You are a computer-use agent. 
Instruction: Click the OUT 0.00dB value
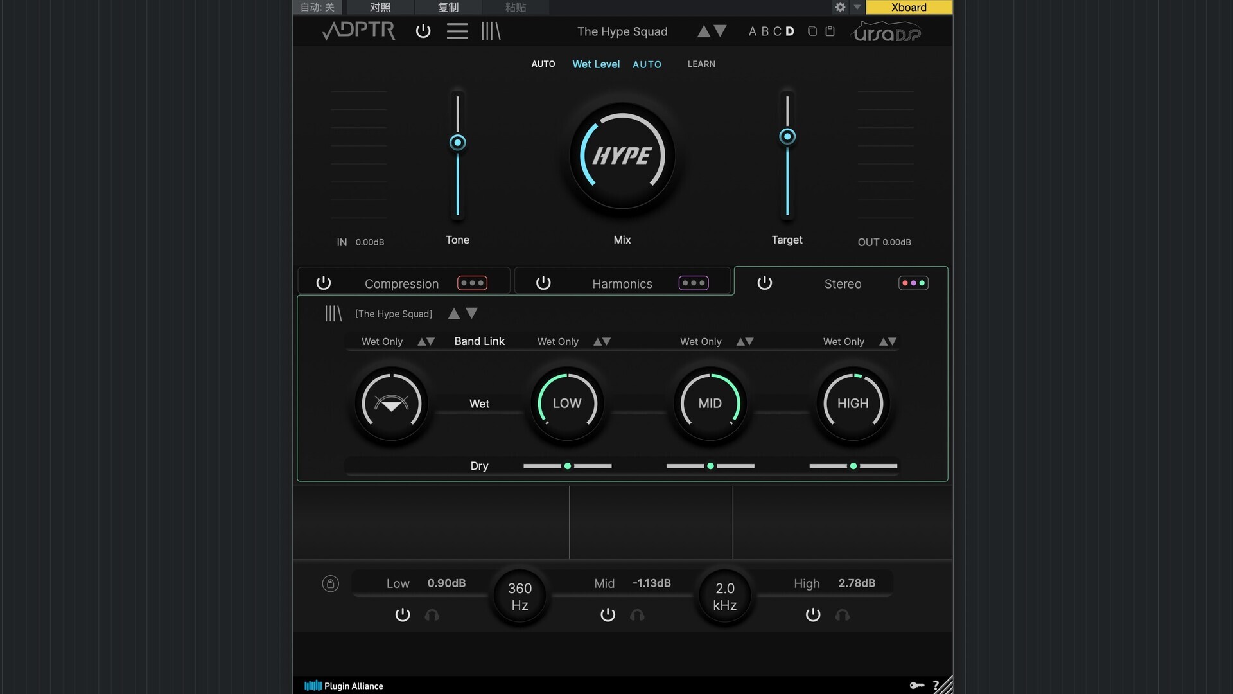tap(896, 242)
